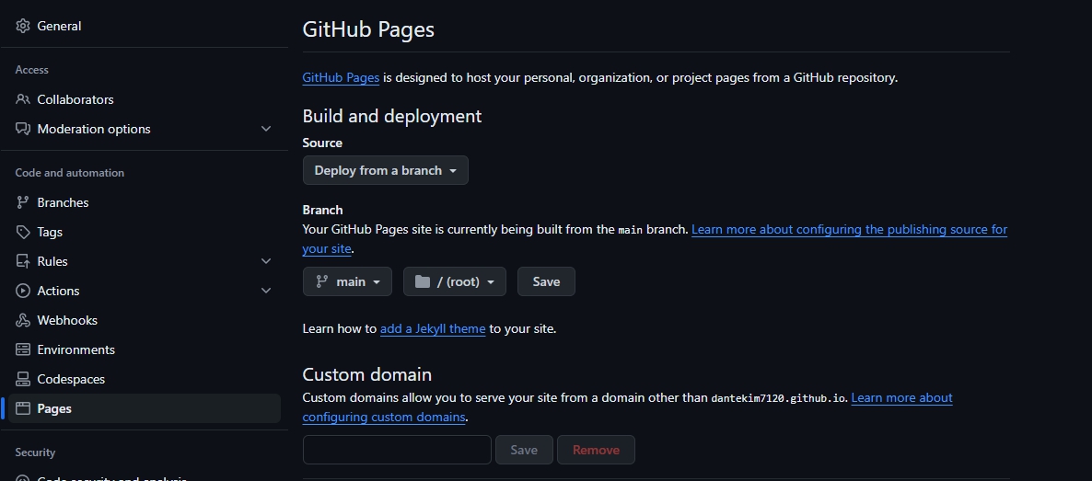Image resolution: width=1092 pixels, height=481 pixels.
Task: Click Save next to custom domain field
Action: [x=524, y=450]
